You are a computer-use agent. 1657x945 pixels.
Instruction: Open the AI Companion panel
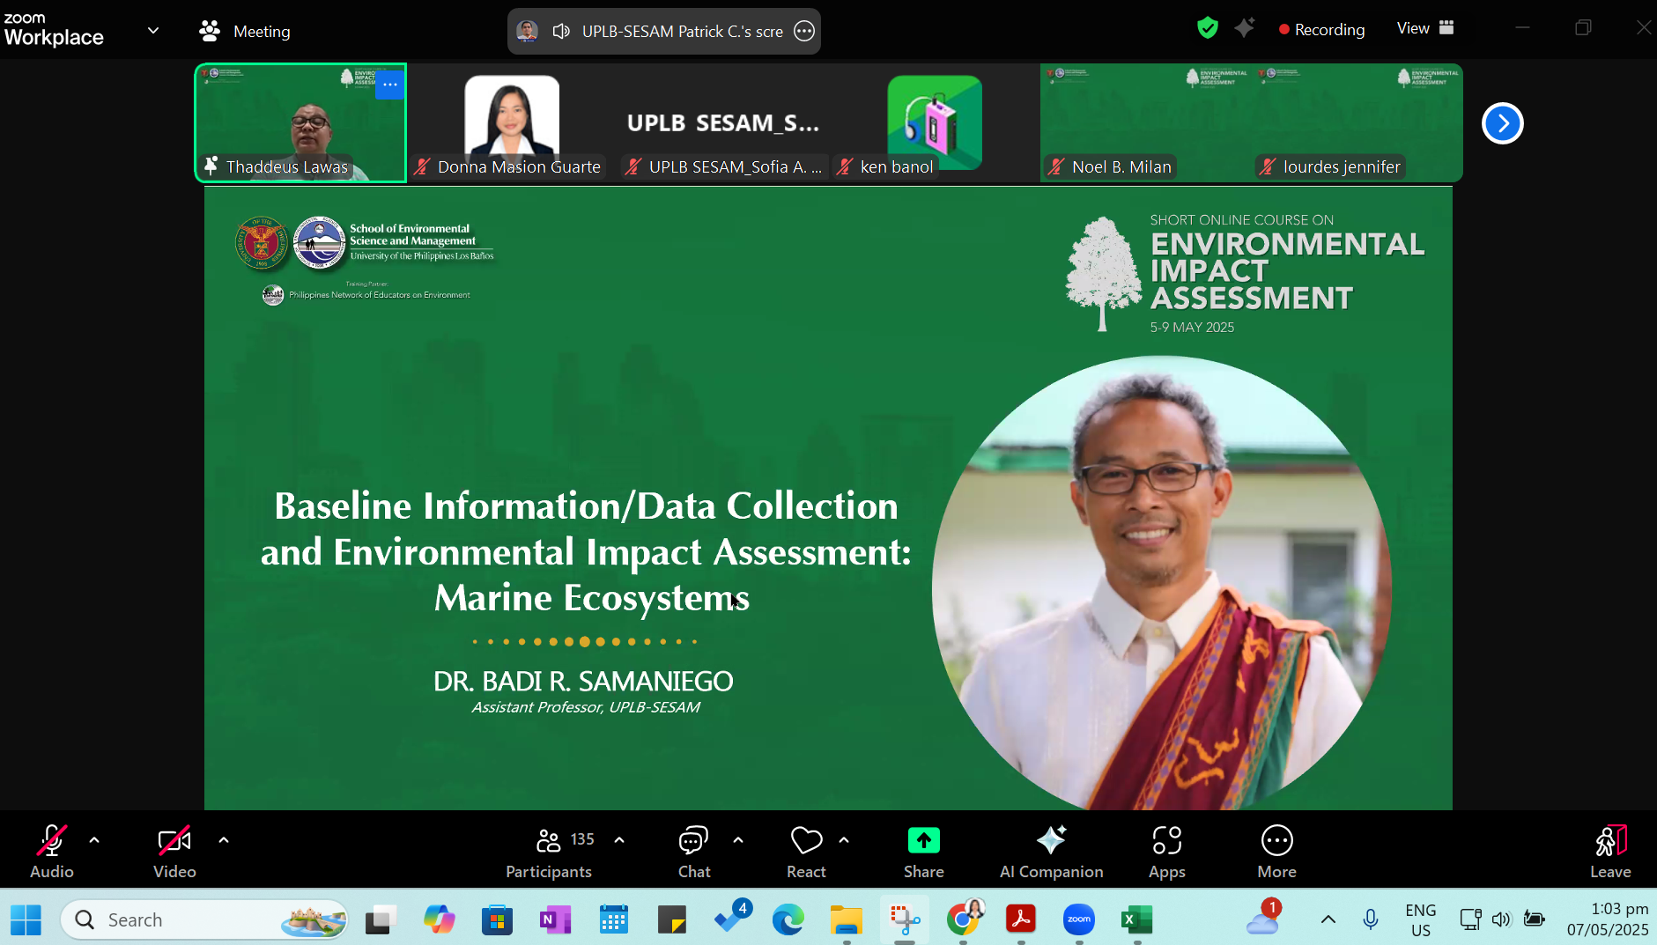point(1051,851)
